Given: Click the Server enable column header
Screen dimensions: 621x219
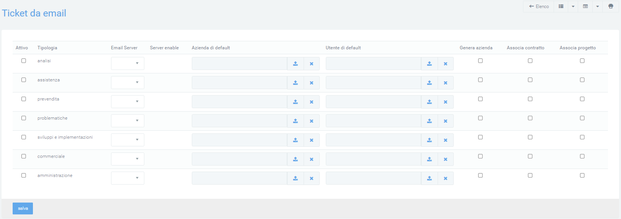Looking at the screenshot, I should 164,48.
